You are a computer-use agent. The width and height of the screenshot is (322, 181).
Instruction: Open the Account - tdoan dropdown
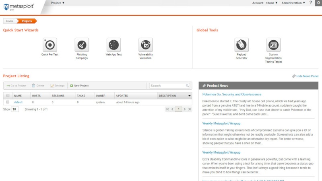coord(265,3)
